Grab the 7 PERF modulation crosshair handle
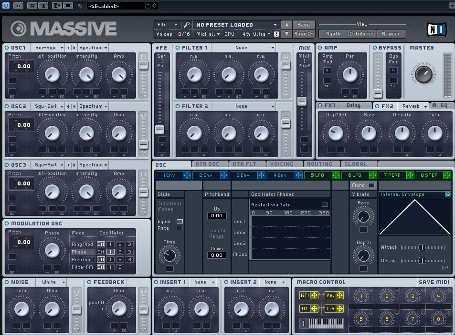The height and width of the screenshot is (335, 455). tap(410, 175)
